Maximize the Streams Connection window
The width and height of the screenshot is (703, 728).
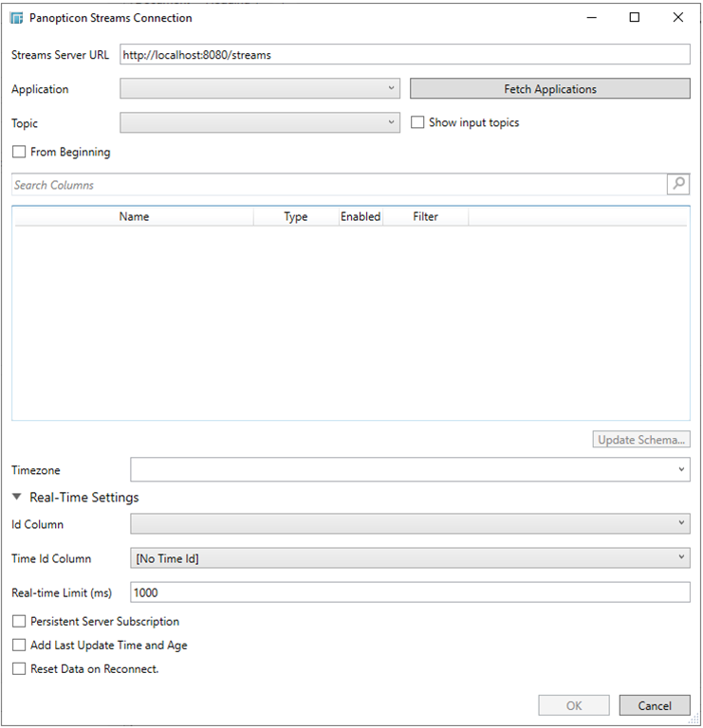point(635,18)
